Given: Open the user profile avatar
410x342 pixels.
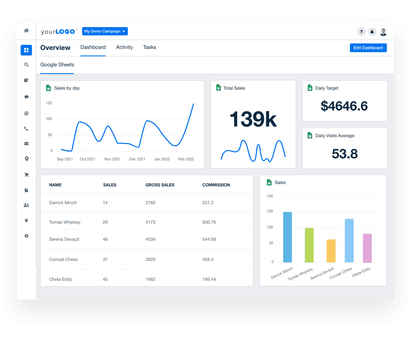Looking at the screenshot, I should click(x=383, y=31).
